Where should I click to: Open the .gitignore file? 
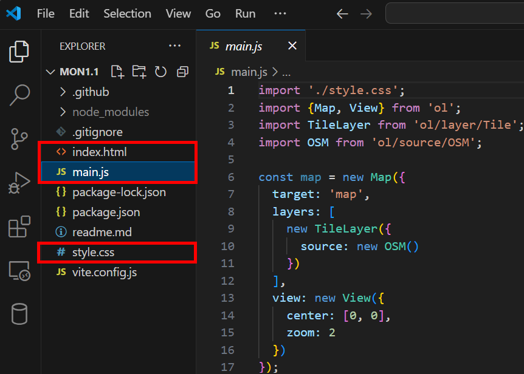pyautogui.click(x=118, y=132)
